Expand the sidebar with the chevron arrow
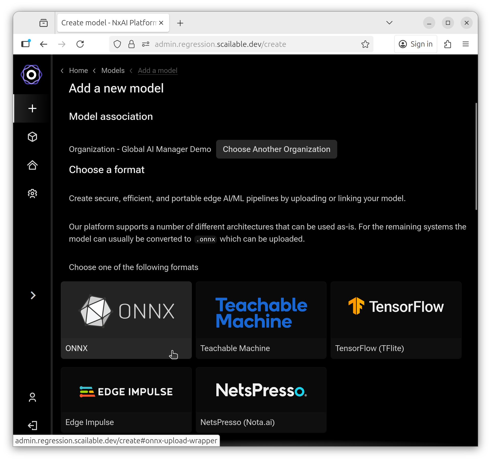Viewport: 491px width, 461px height. pos(33,295)
